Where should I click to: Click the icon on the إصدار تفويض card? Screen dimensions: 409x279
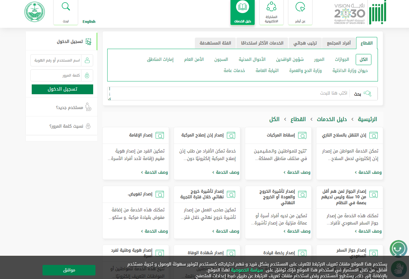(160, 194)
